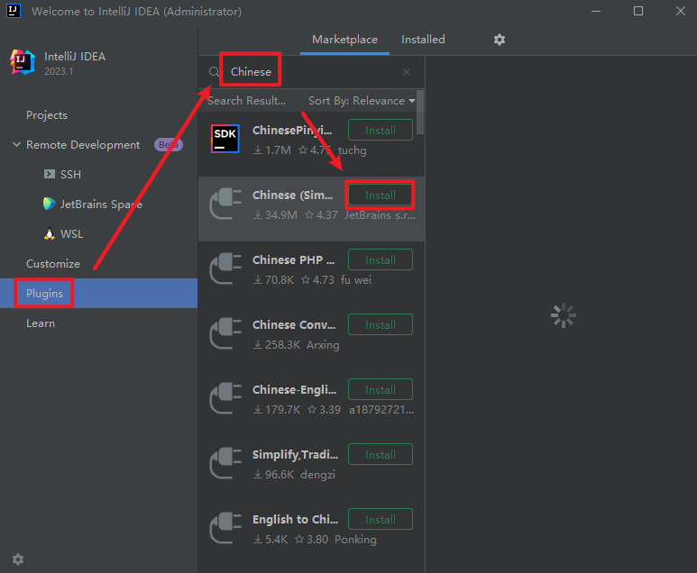
Task: Click the dengzi vendor name
Action: click(x=317, y=475)
